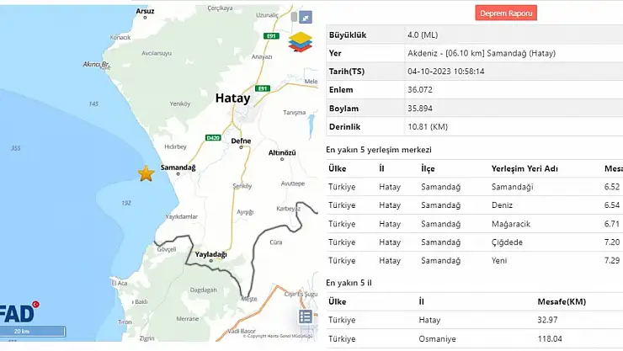Open the map legend list icon
This screenshot has height=351, width=623.
point(306,316)
